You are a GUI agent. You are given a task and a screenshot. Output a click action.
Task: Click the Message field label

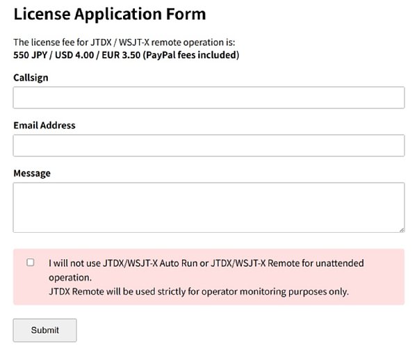point(32,173)
